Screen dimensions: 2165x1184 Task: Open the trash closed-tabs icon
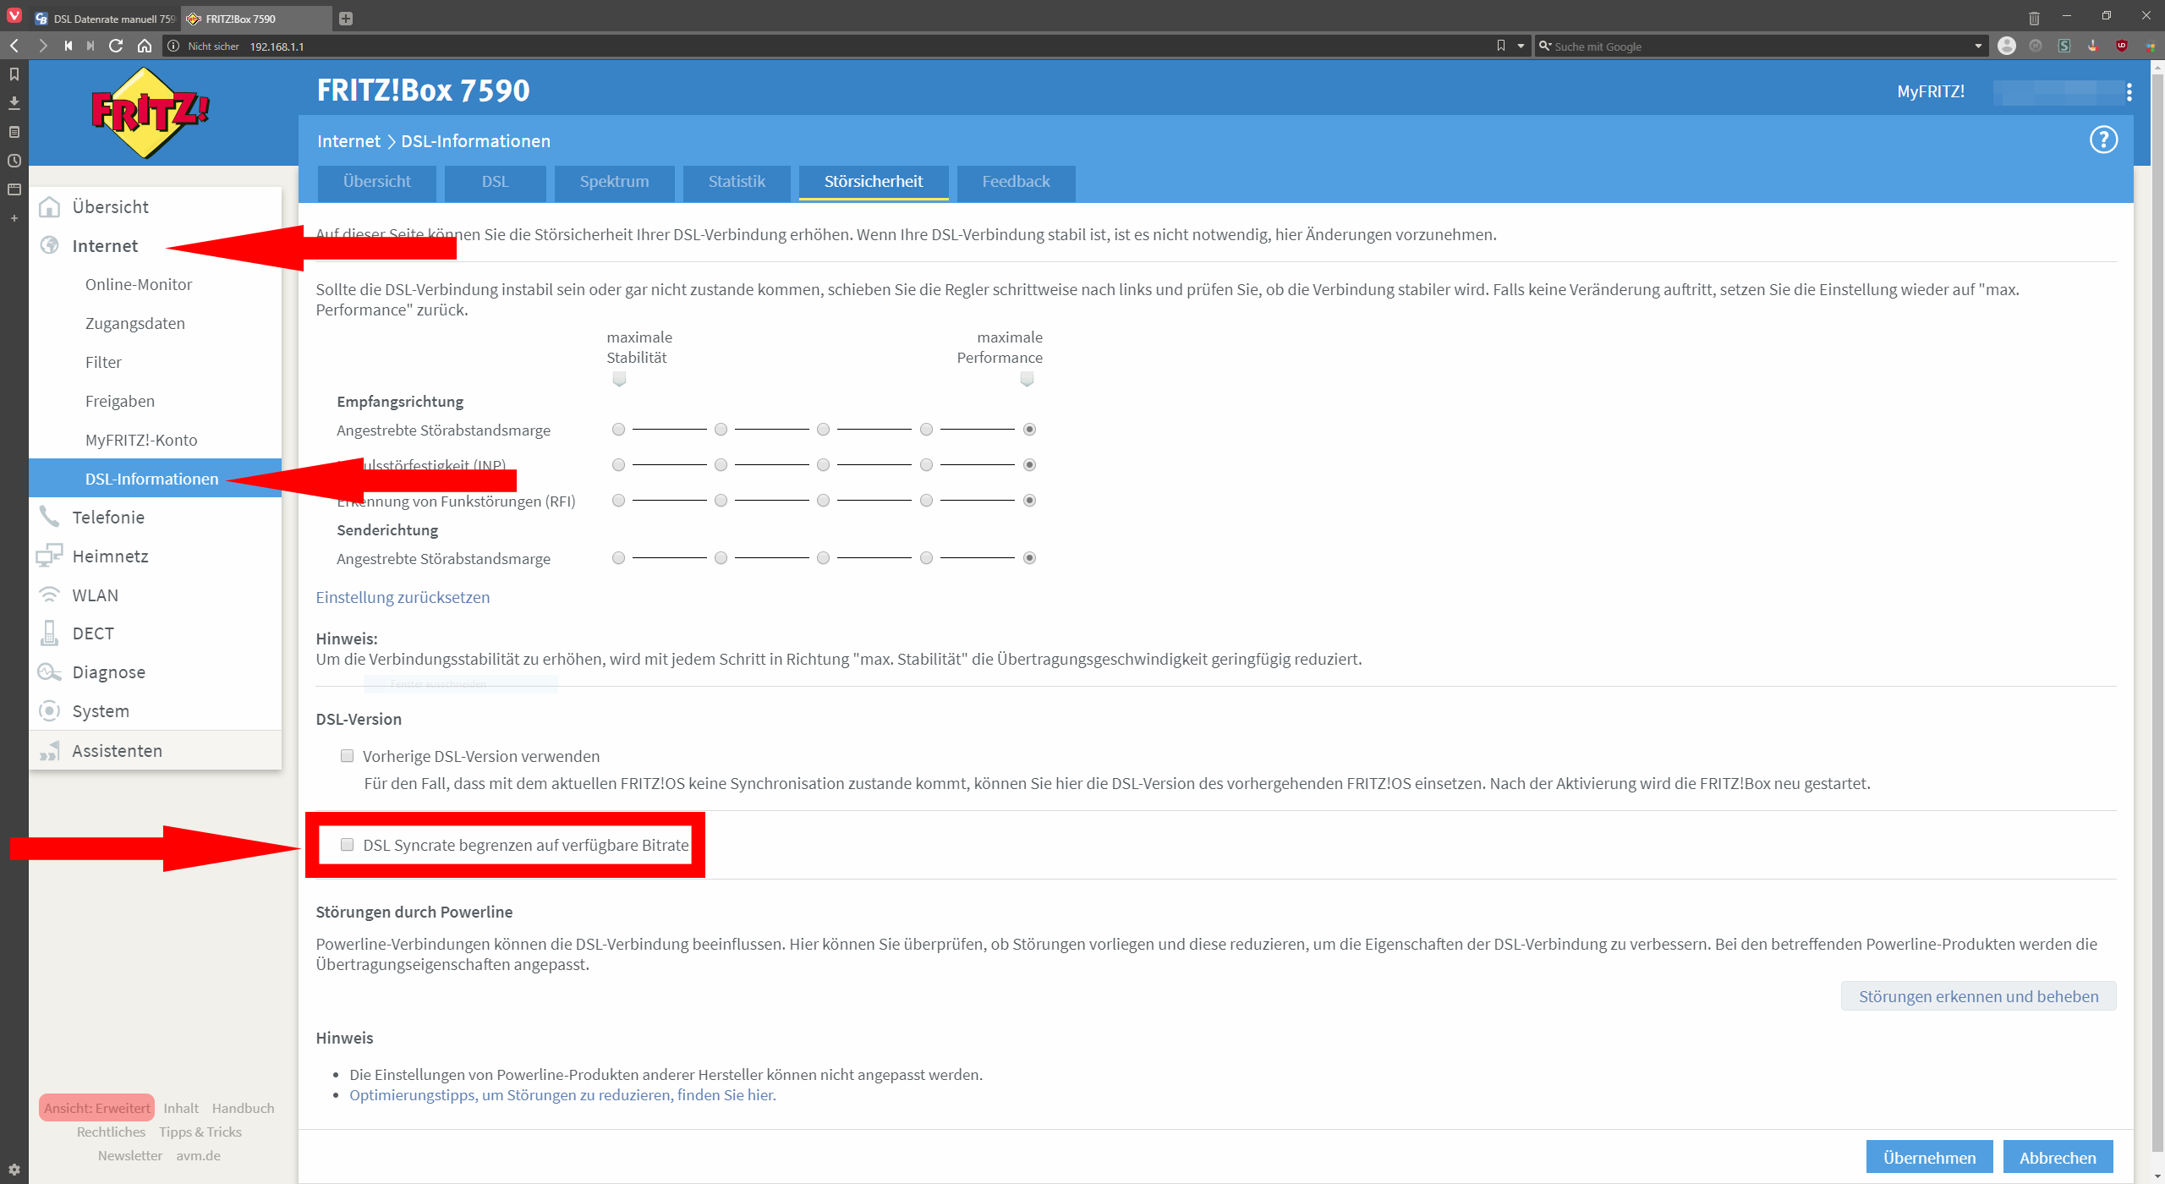(2034, 18)
